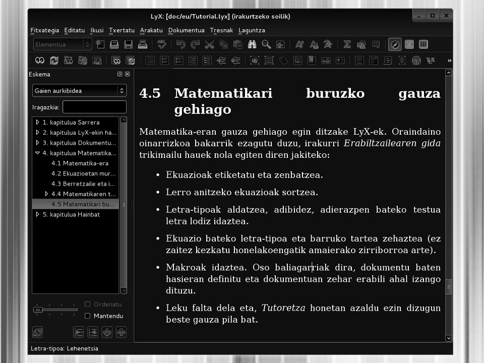This screenshot has width=484, height=363.
Task: Tick the Ordenatu checkbox
Action: [x=88, y=305]
